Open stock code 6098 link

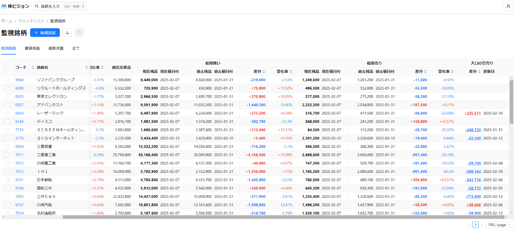tap(19, 88)
